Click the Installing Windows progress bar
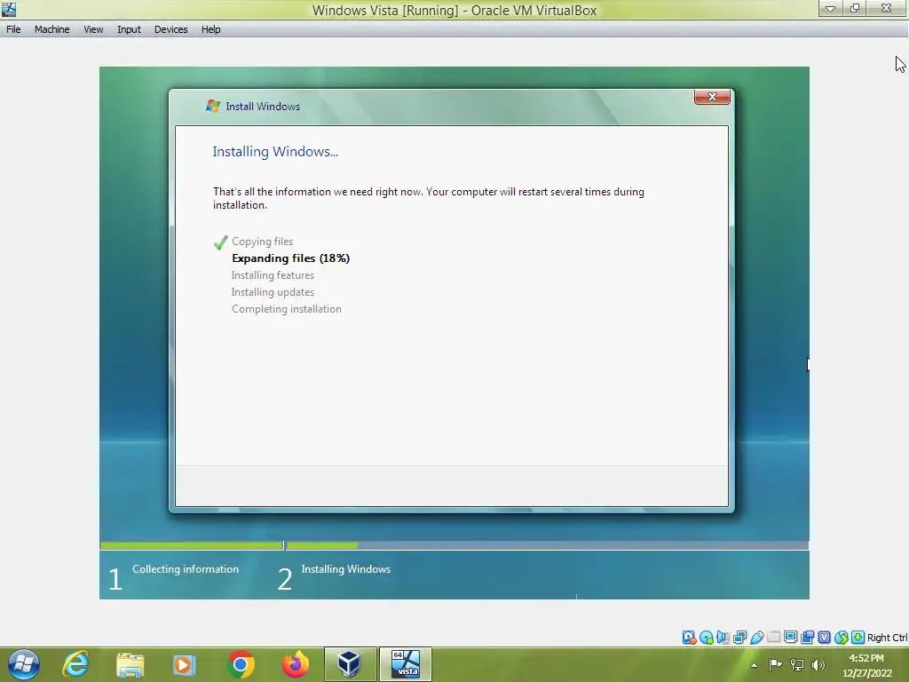This screenshot has height=682, width=909. click(x=547, y=546)
